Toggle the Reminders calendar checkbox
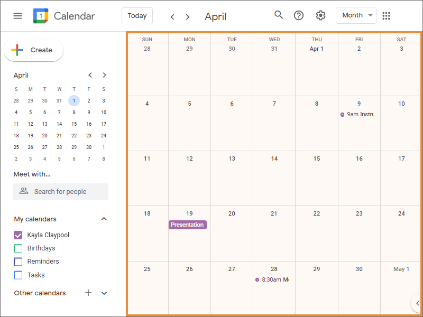Image resolution: width=423 pixels, height=317 pixels. (x=18, y=262)
